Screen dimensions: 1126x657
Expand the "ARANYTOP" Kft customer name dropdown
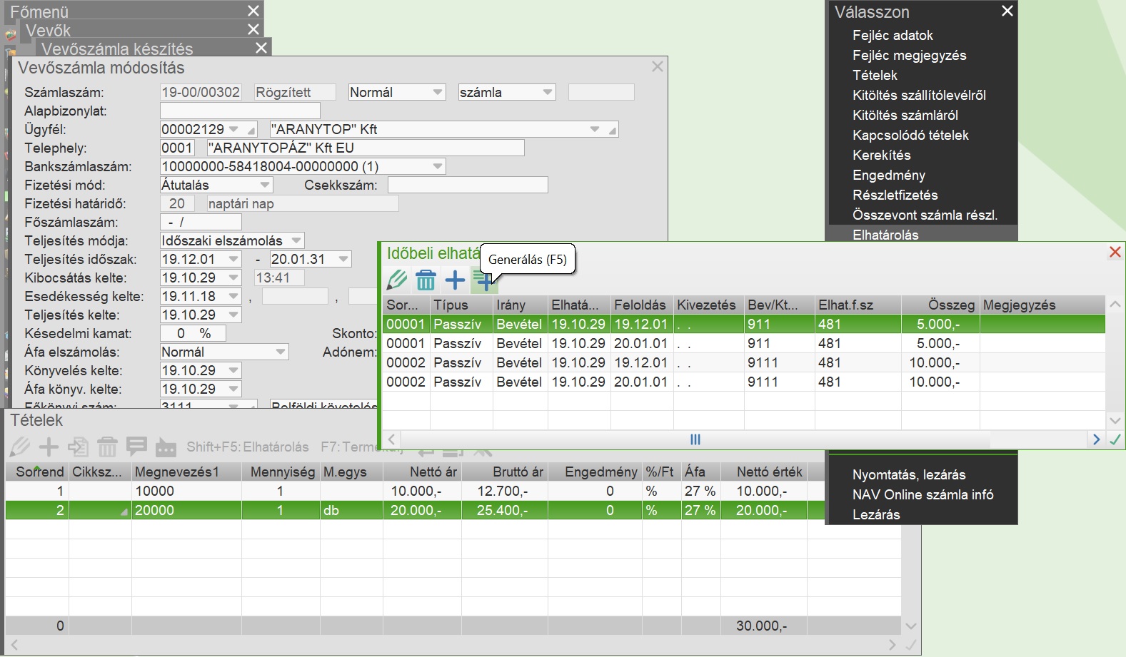595,129
